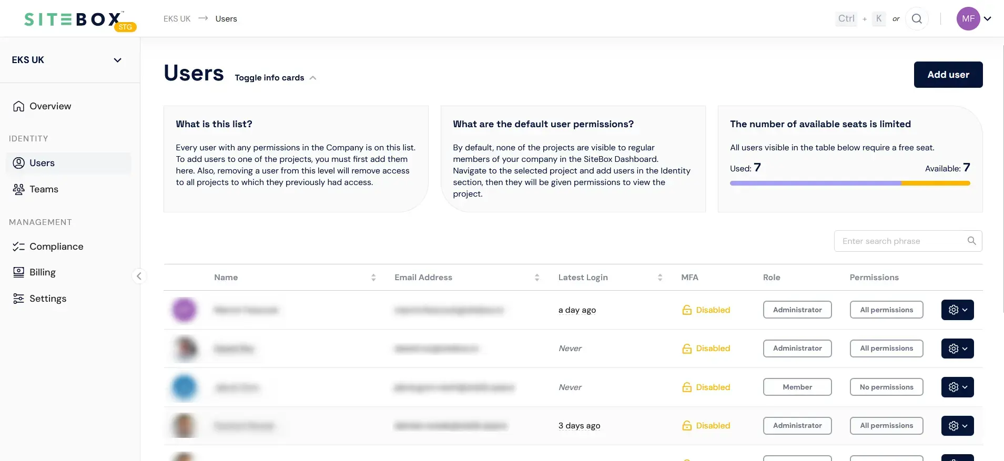Click the Settings sliders icon

tap(19, 299)
